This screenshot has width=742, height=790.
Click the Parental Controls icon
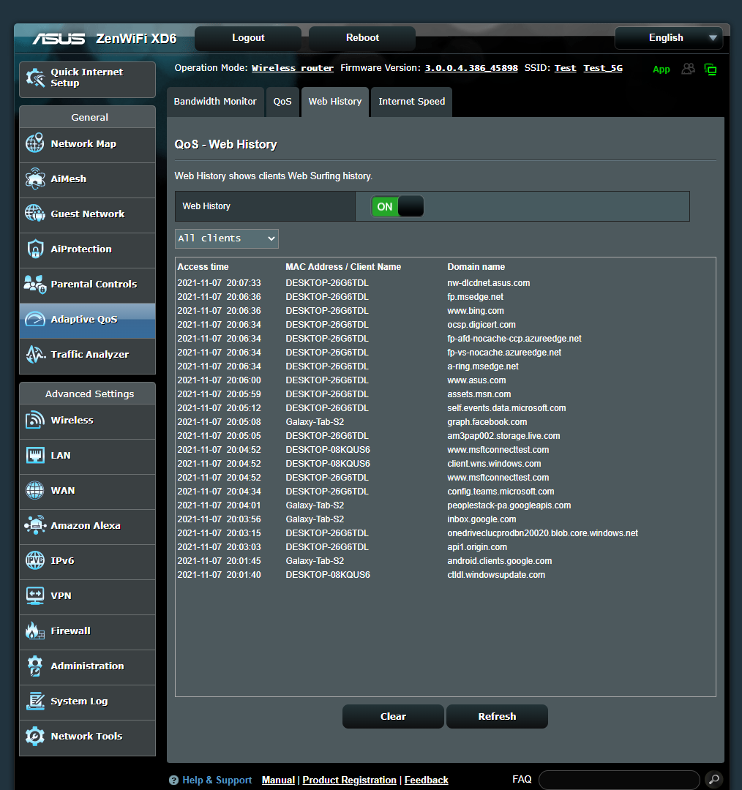(x=35, y=284)
